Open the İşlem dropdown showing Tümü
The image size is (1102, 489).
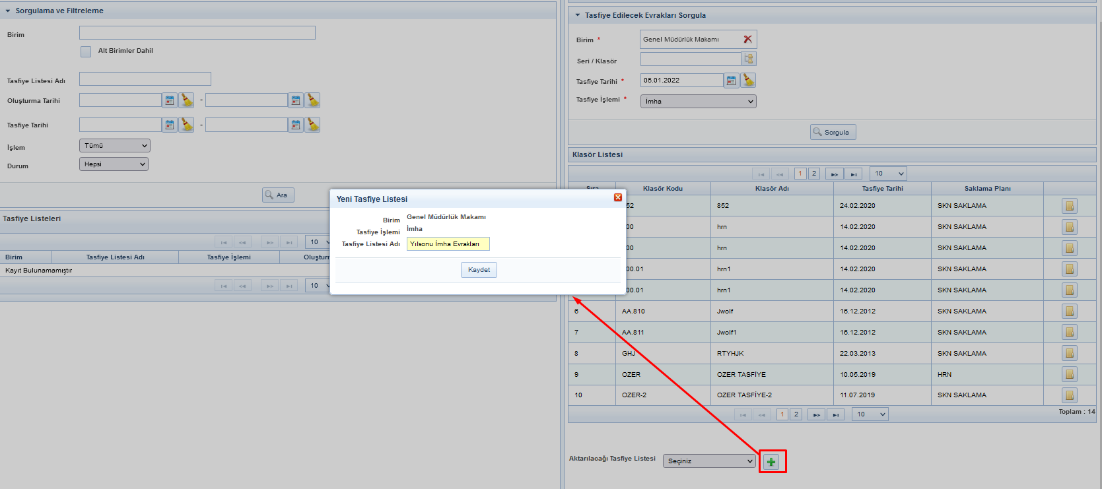(x=114, y=146)
